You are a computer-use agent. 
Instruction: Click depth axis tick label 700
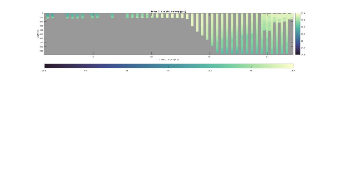click(41, 42)
